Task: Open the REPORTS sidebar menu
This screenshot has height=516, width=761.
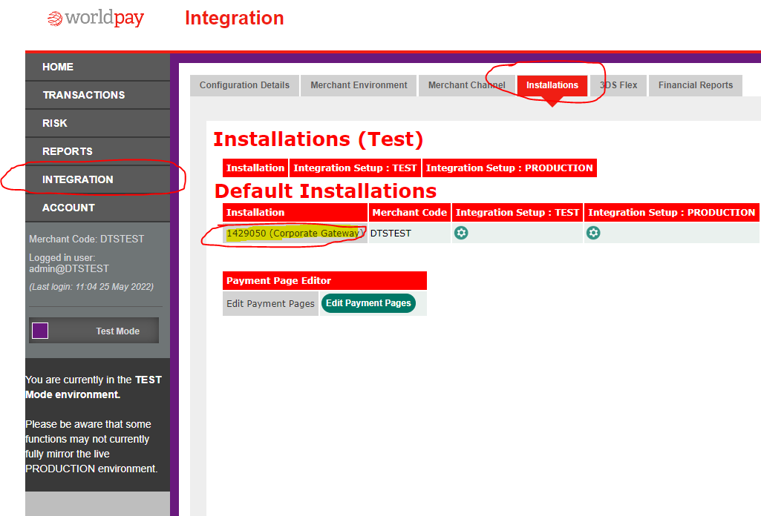Action: (97, 151)
